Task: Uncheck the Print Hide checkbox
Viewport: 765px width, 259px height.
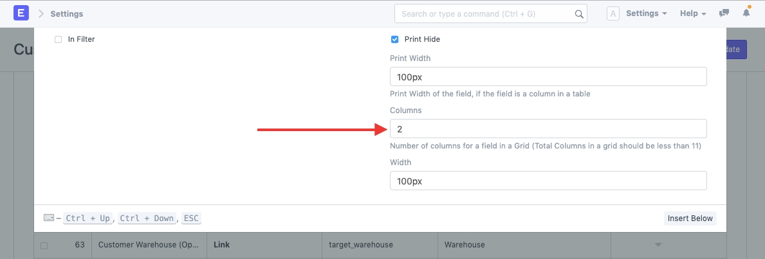Action: pyautogui.click(x=395, y=39)
